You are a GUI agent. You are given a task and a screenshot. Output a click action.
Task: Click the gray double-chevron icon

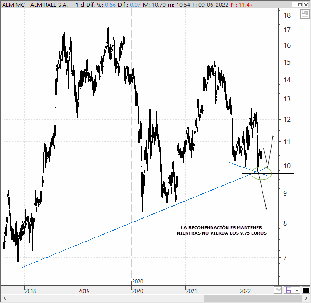[278, 290]
